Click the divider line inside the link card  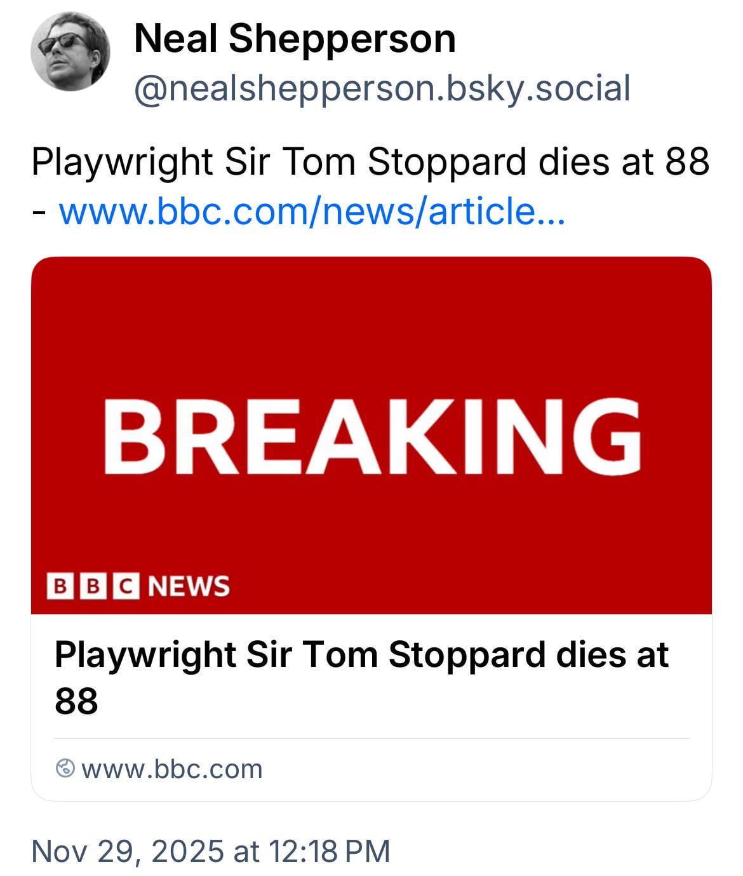tap(371, 738)
